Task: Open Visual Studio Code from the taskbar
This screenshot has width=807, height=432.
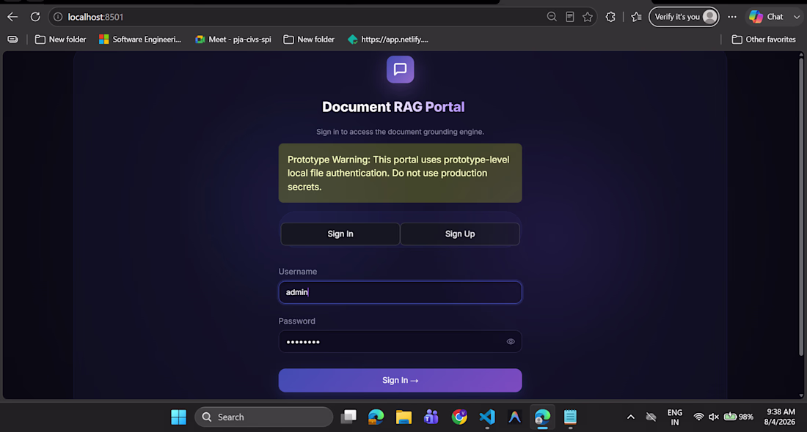Action: 487,417
